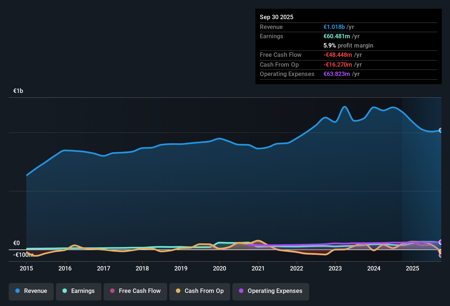This screenshot has height=306, width=450.
Task: Select the Operating Expenses purple dot icon
Action: (241, 291)
